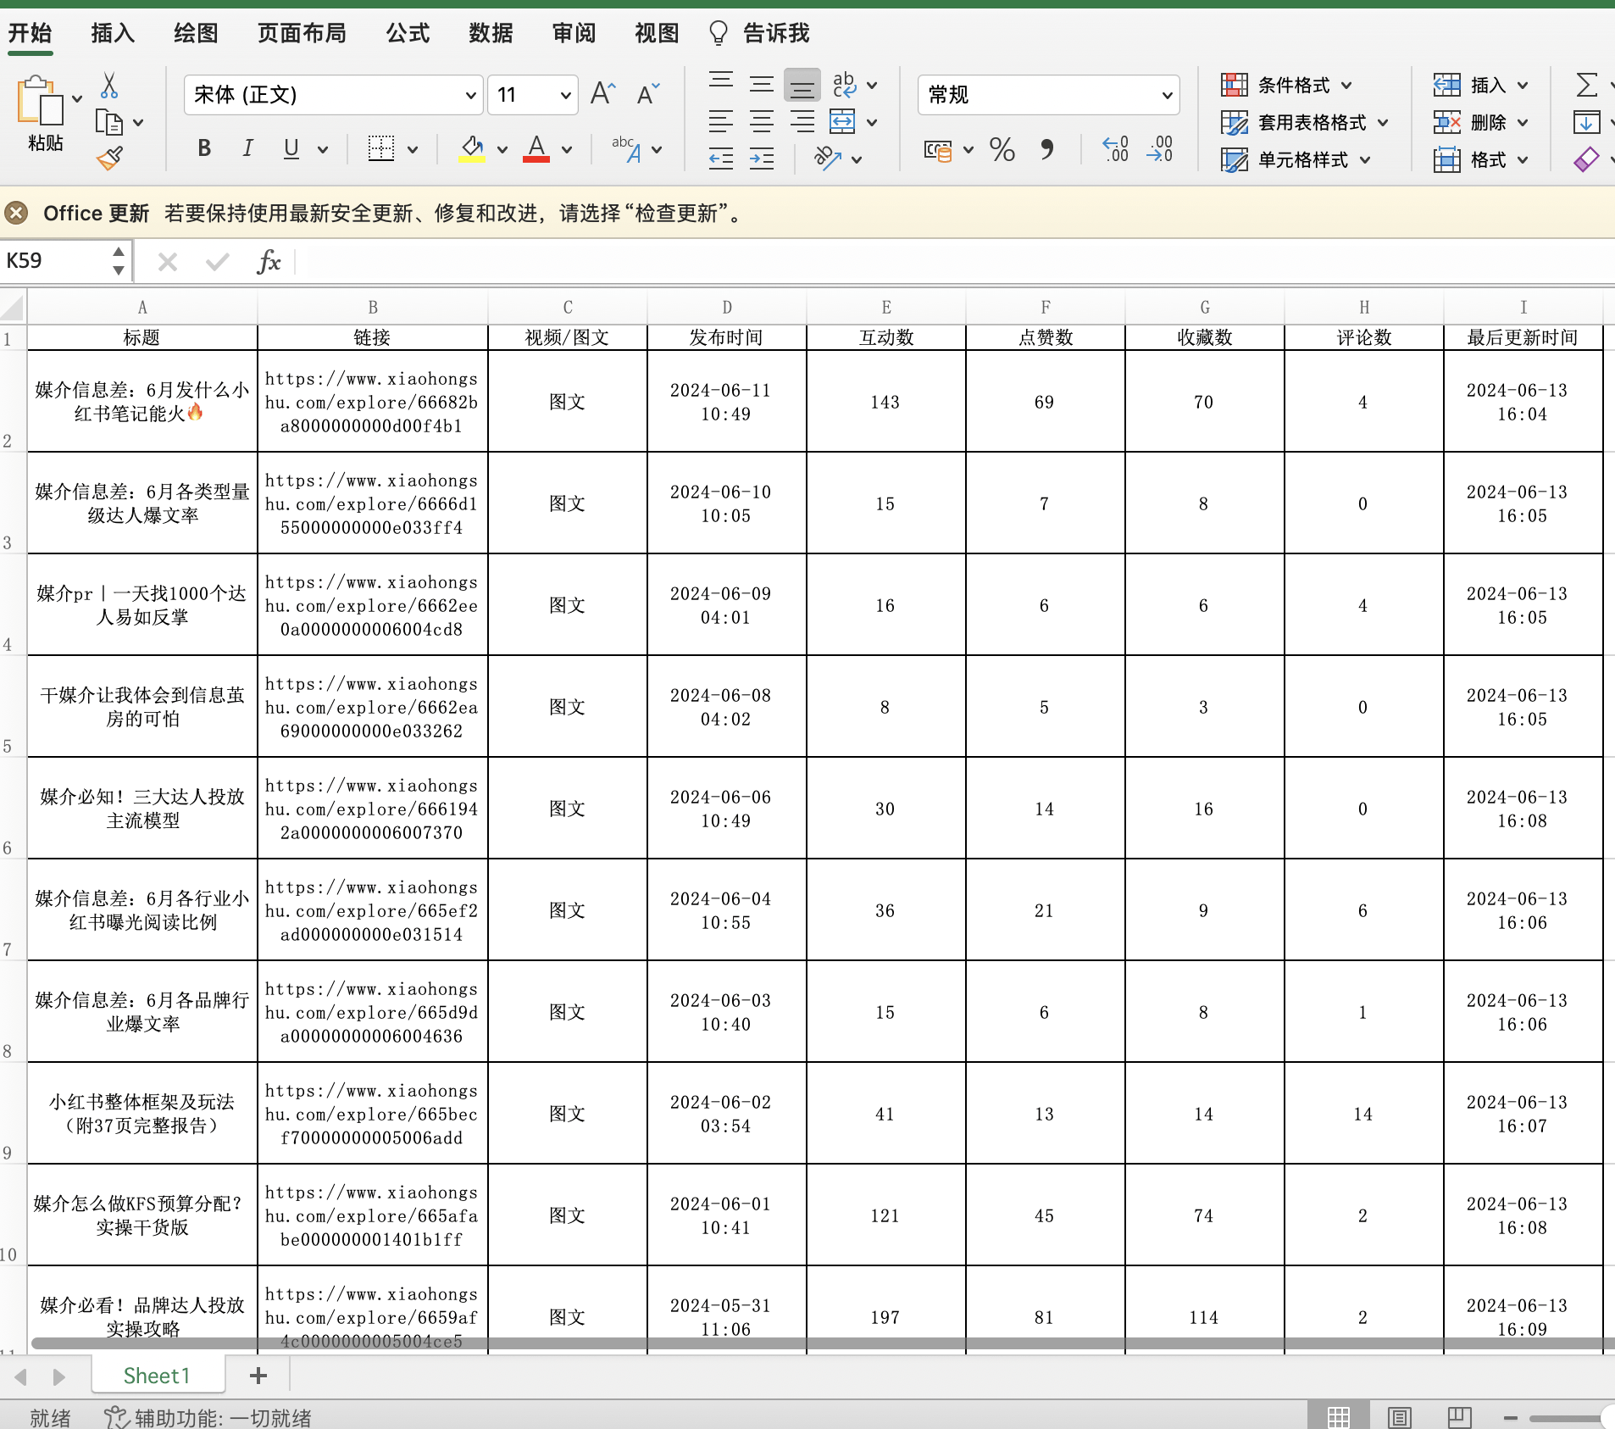This screenshot has height=1429, width=1615.
Task: Align text right
Action: pos(802,121)
